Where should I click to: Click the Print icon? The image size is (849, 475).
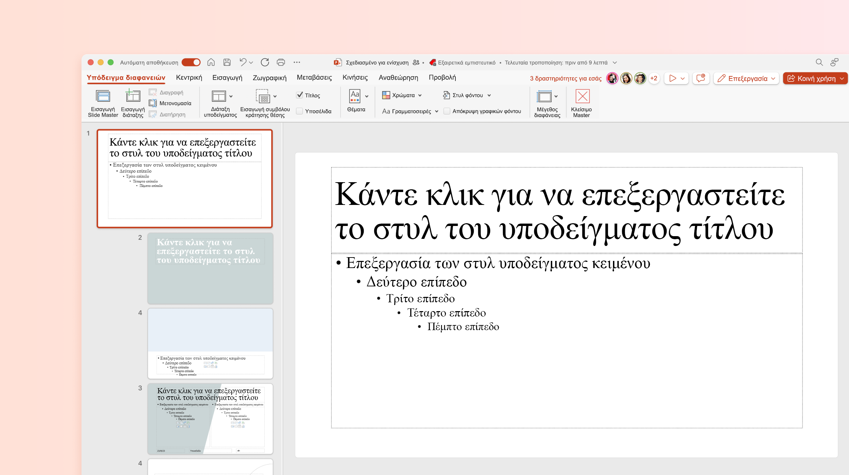(x=281, y=62)
